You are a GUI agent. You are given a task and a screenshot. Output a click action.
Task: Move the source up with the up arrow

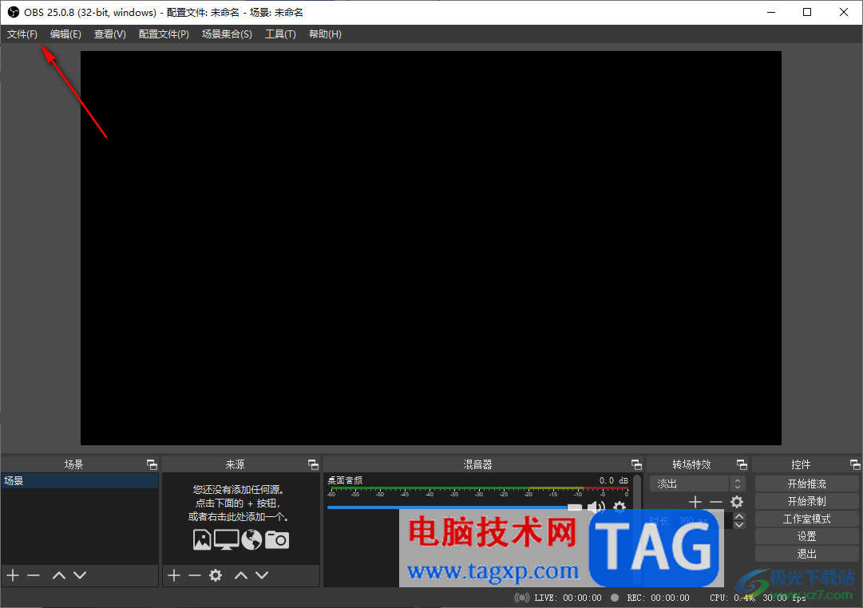(241, 575)
